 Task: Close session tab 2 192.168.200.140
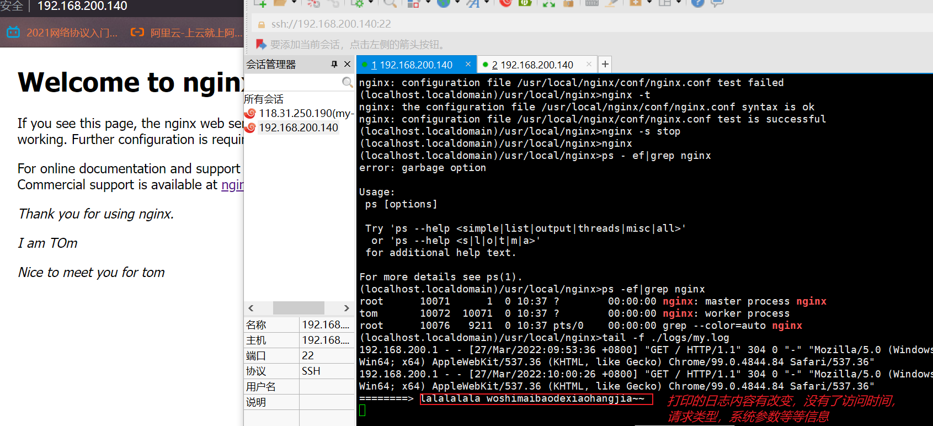pyautogui.click(x=589, y=64)
